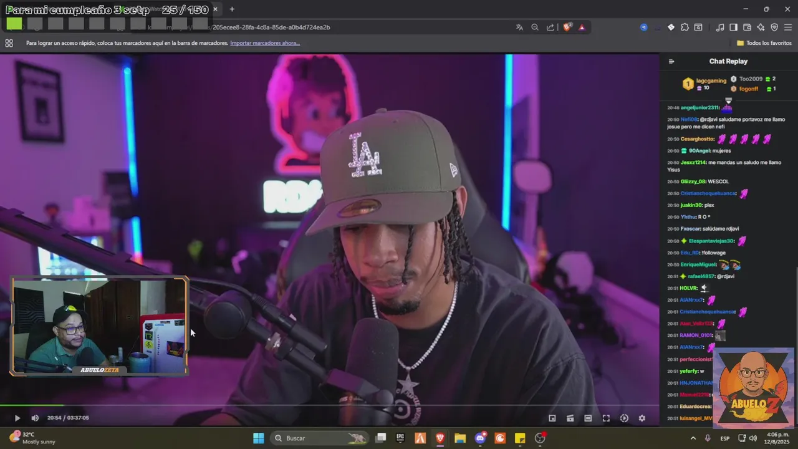
Task: Open fogonff leaderboard entry
Action: tap(752, 89)
